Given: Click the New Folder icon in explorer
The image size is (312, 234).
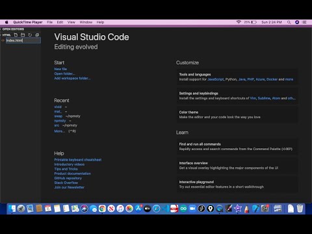Looking at the screenshot, I should (23, 35).
